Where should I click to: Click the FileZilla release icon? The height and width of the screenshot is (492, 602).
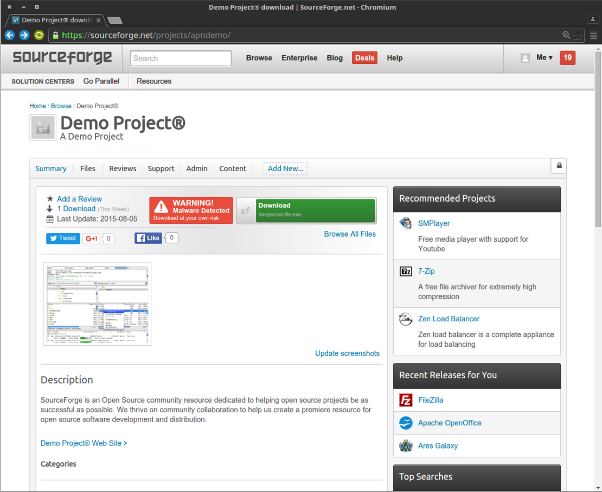point(406,400)
